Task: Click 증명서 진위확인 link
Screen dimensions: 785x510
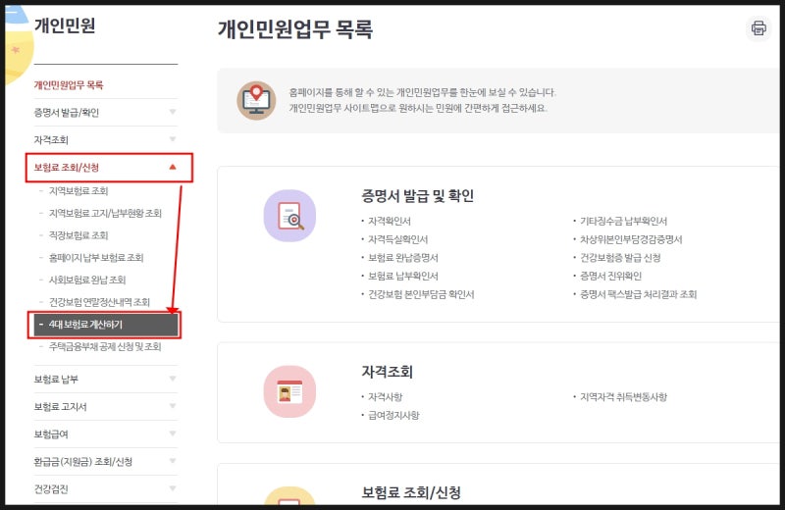Action: pos(610,276)
